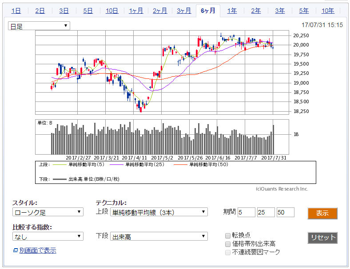Toggle the 不連続要因マーク checkbox
The width and height of the screenshot is (350, 269).
pos(228,252)
